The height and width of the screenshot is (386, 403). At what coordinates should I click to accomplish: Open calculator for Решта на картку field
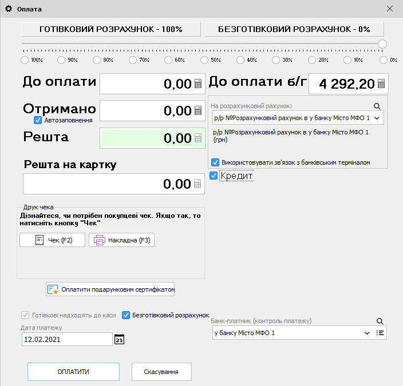197,184
